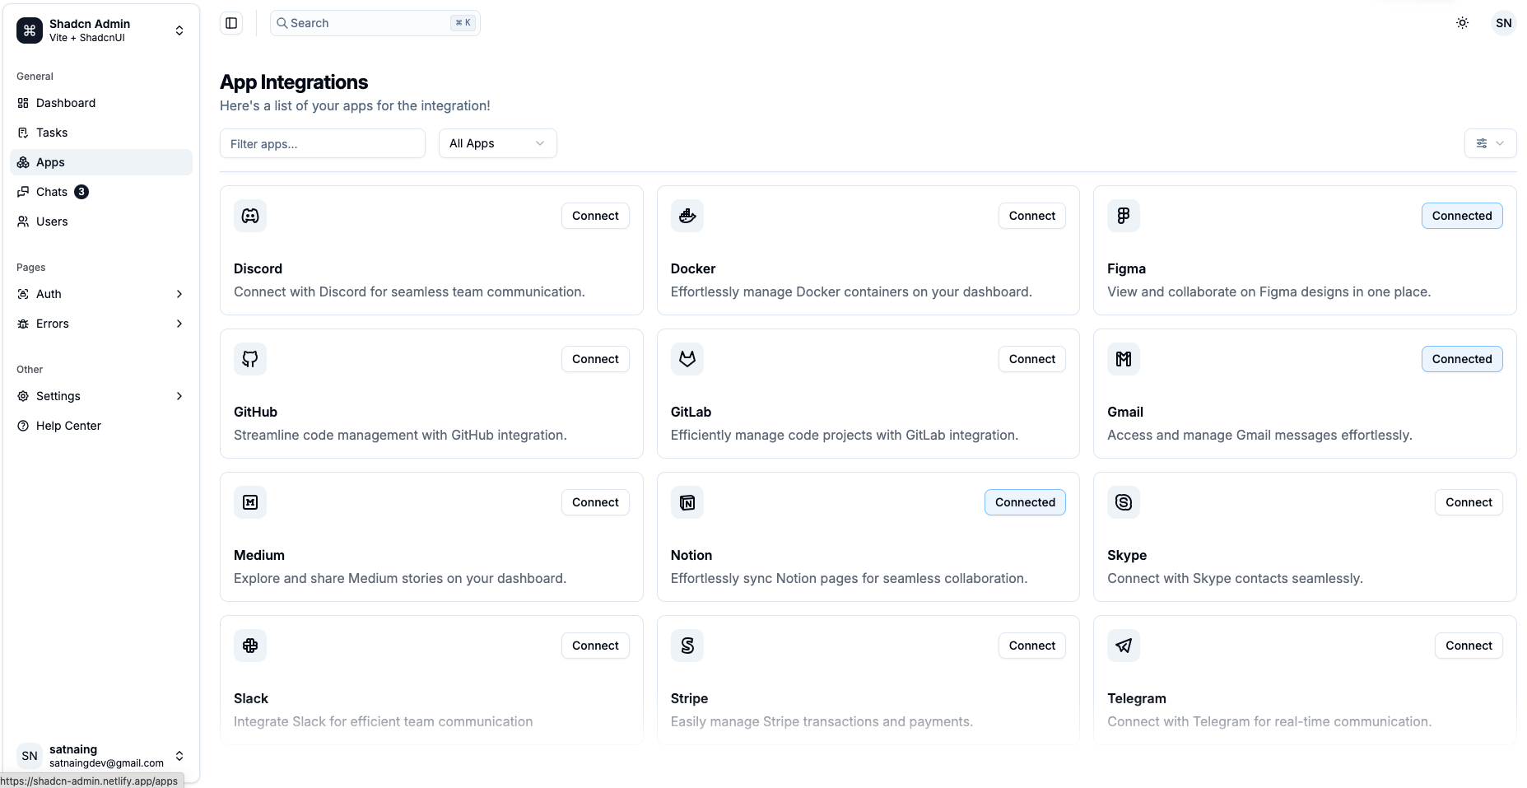Click the Telegram paper plane icon

point(1124,646)
